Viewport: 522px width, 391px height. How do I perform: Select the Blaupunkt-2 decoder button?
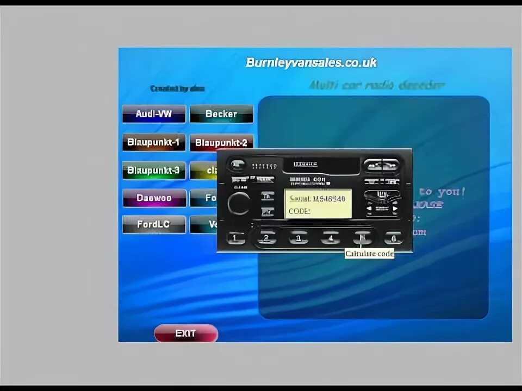point(221,142)
